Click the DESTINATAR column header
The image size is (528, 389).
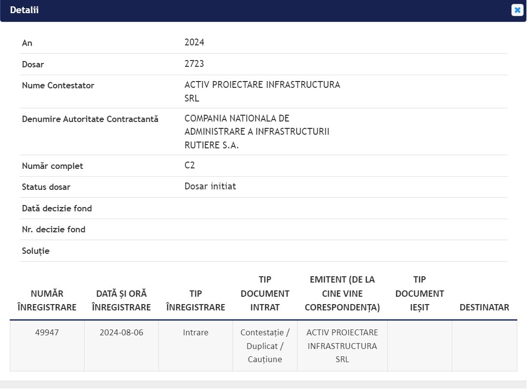tap(484, 307)
